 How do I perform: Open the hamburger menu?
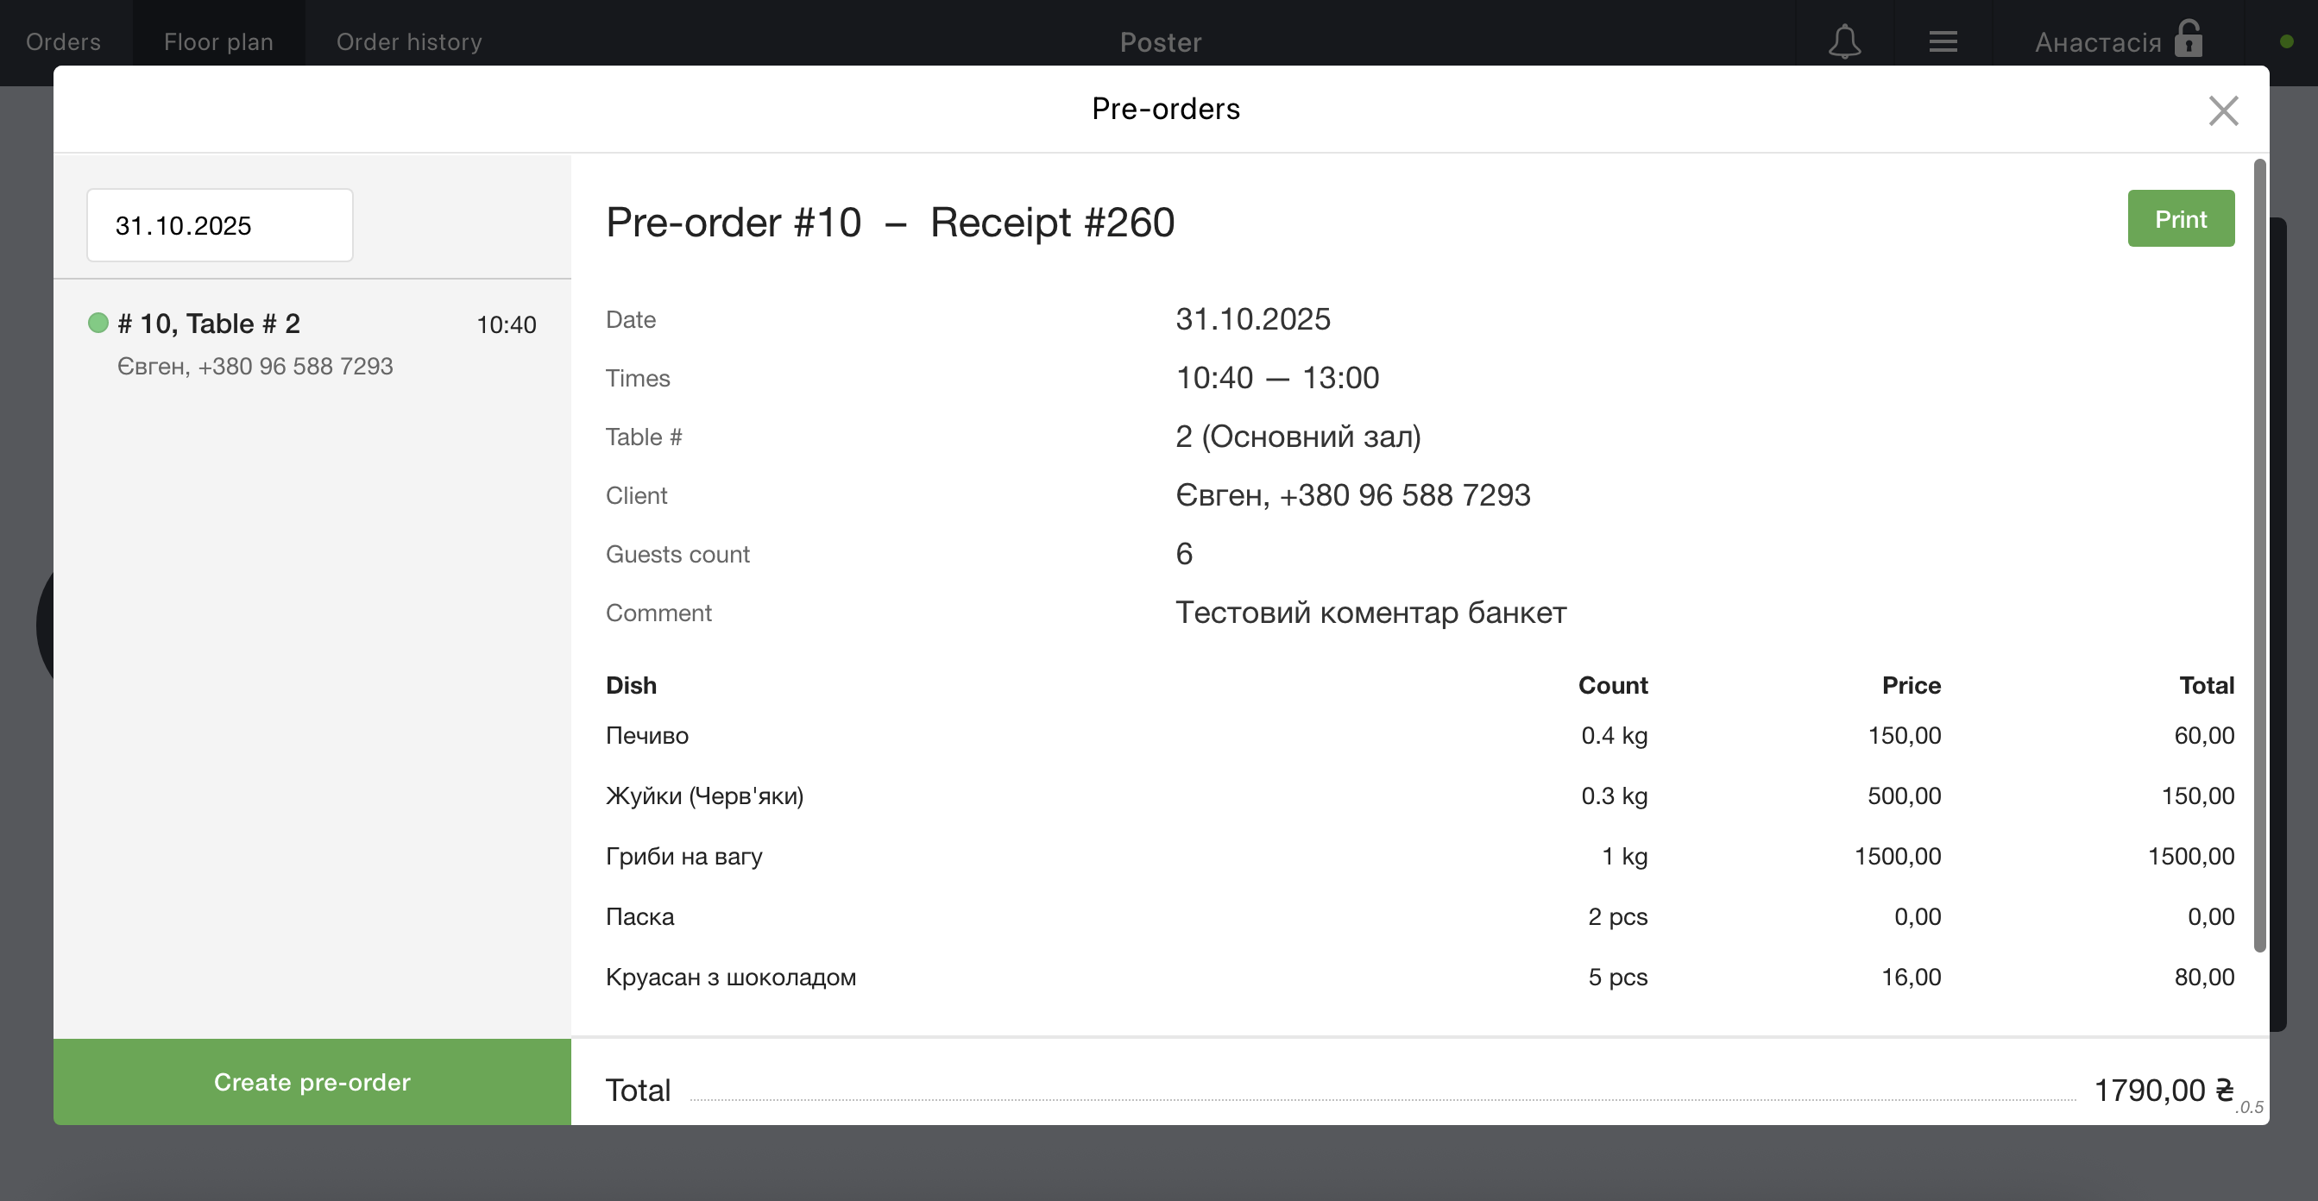1943,41
